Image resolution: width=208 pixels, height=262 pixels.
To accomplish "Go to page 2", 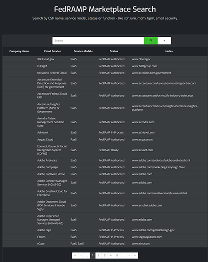I will click(x=99, y=255).
